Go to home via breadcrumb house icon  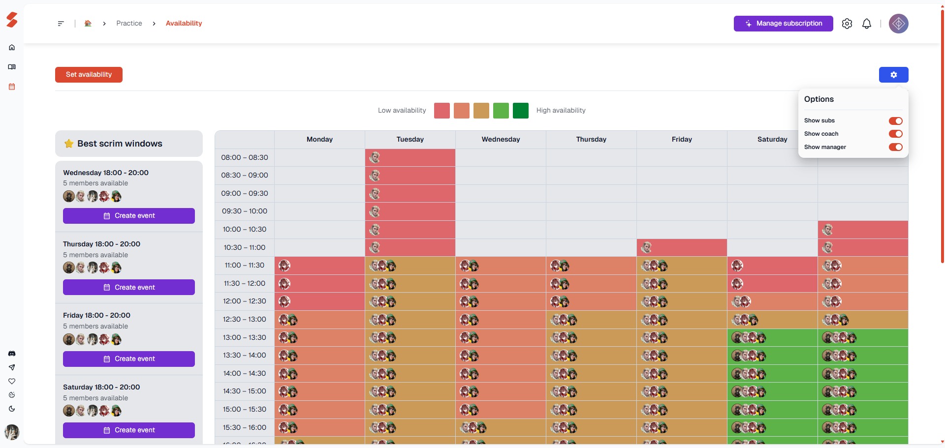tap(88, 23)
